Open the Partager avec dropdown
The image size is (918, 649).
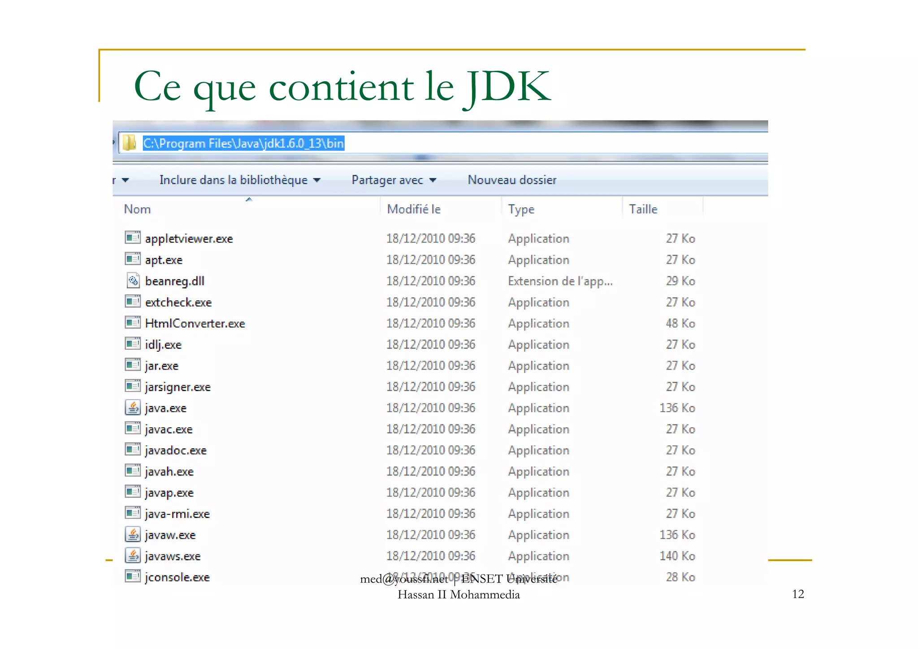[x=394, y=180]
